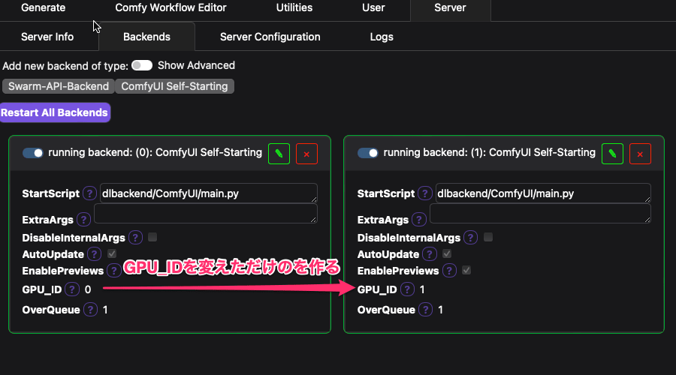Open AutoUpdate help icon in backend (1)
This screenshot has width=676, height=375.
pos(430,254)
